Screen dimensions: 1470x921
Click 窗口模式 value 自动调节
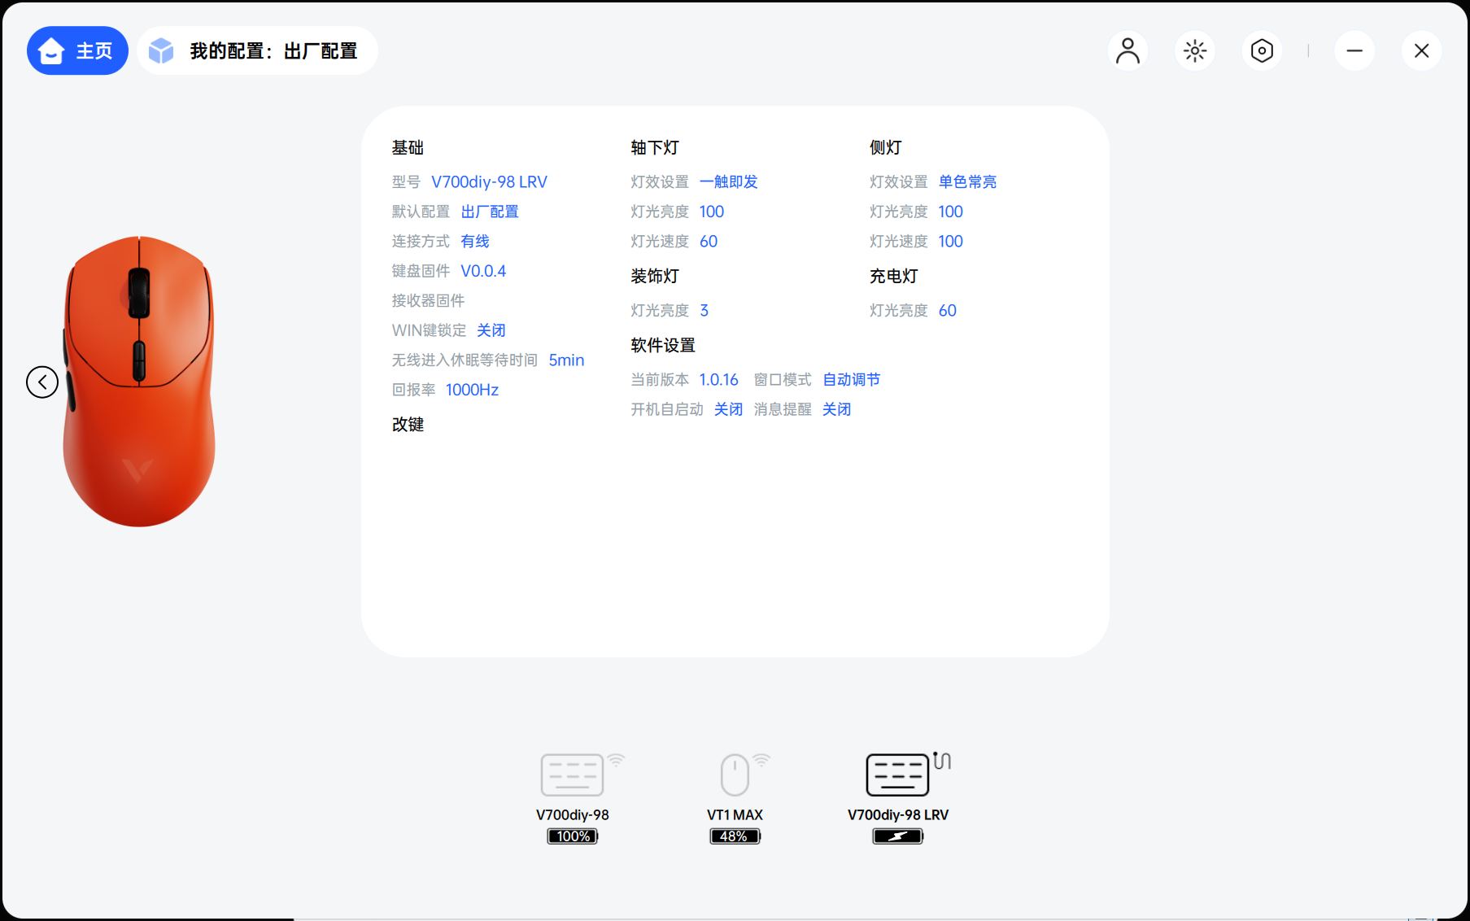tap(852, 379)
